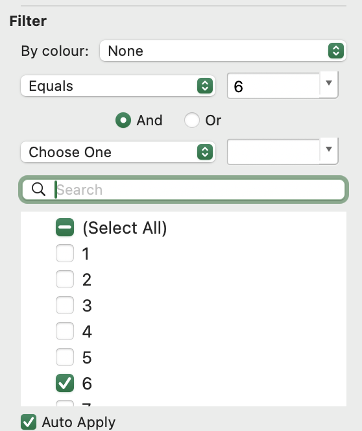Image resolution: width=362 pixels, height=431 pixels.
Task: Check the box for value 1
Action: coord(65,253)
